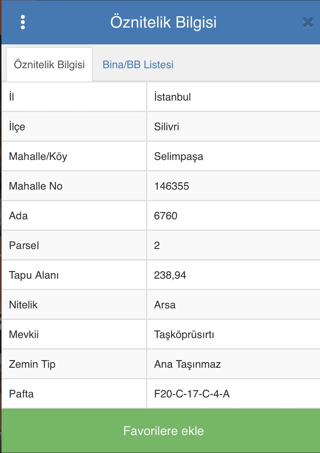Click the Öznitelik Bilgisi header title
Image resolution: width=320 pixels, height=453 pixels.
point(163,22)
